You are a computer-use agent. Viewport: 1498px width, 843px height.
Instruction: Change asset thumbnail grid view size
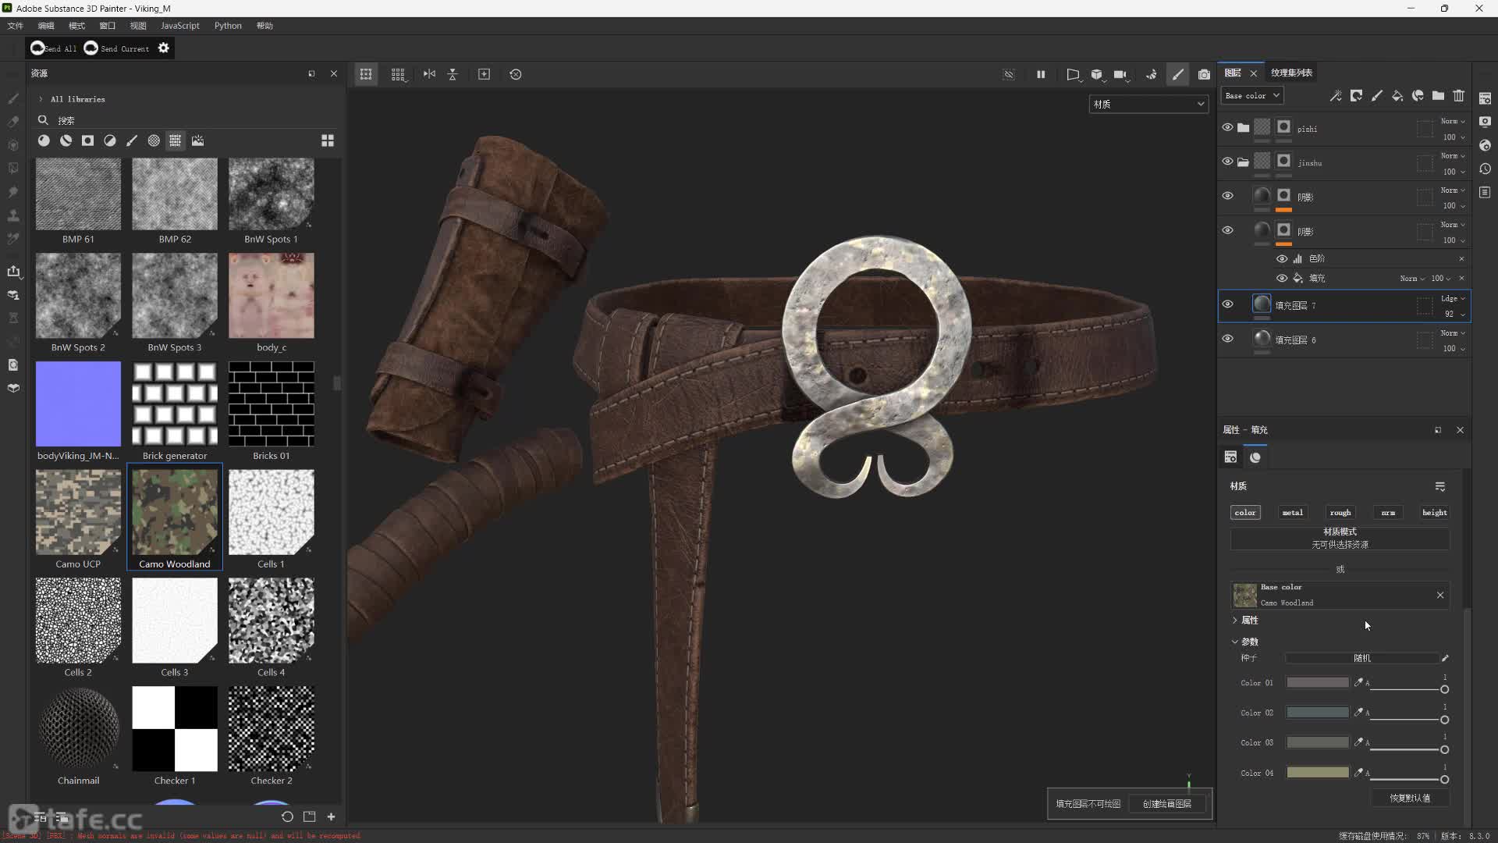coord(328,140)
